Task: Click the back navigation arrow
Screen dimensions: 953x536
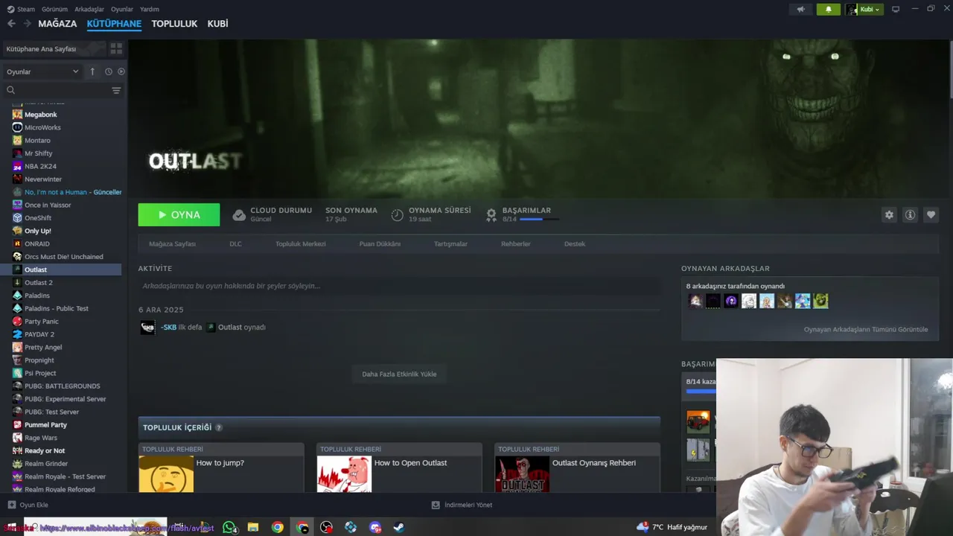Action: pos(11,24)
